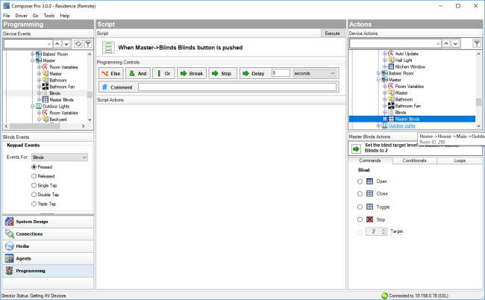Expand Master Blinds in Device Actions tree
This screenshot has width=485, height=300.
click(385, 119)
